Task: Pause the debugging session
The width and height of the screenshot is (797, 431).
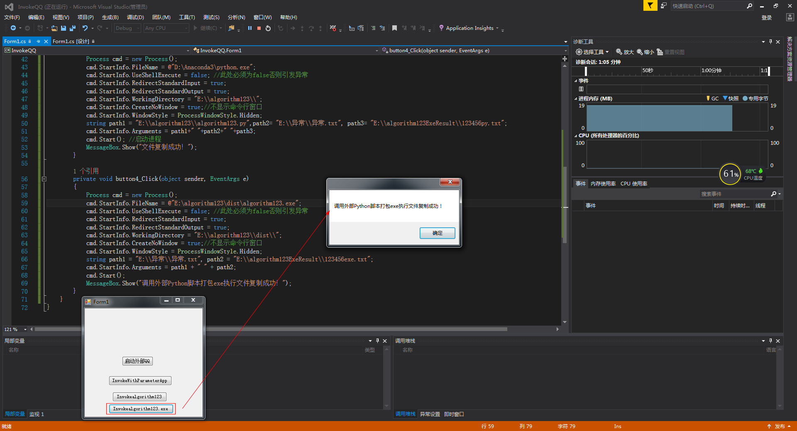Action: tap(249, 28)
